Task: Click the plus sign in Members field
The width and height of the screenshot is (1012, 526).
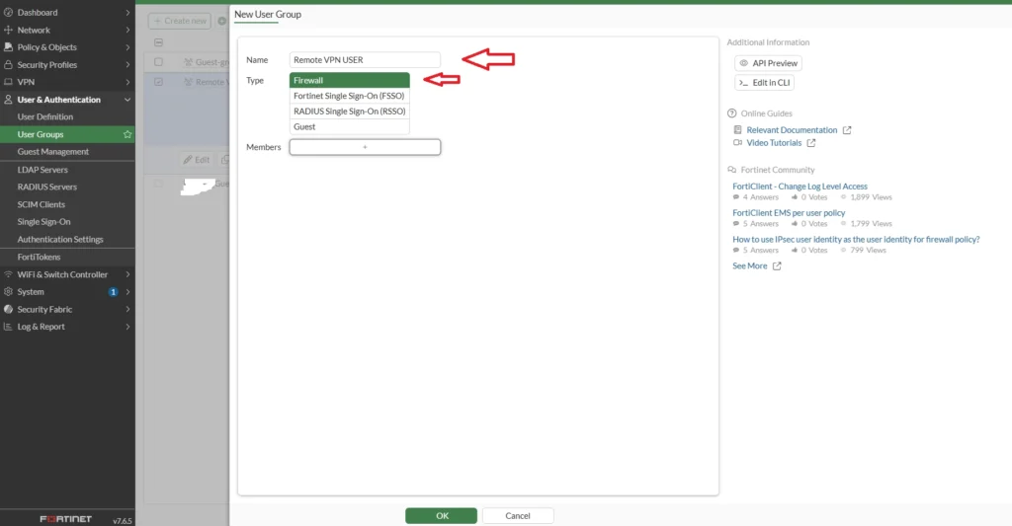Action: 365,147
